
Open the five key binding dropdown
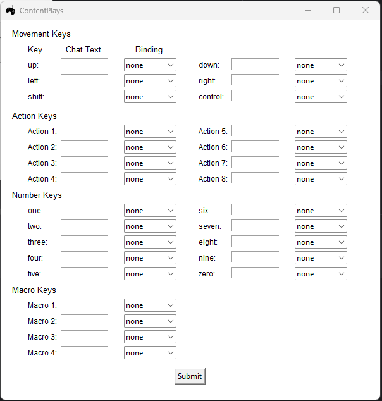tap(150, 274)
